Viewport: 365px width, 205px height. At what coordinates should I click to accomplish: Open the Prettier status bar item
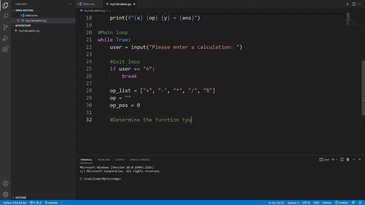[342, 203]
